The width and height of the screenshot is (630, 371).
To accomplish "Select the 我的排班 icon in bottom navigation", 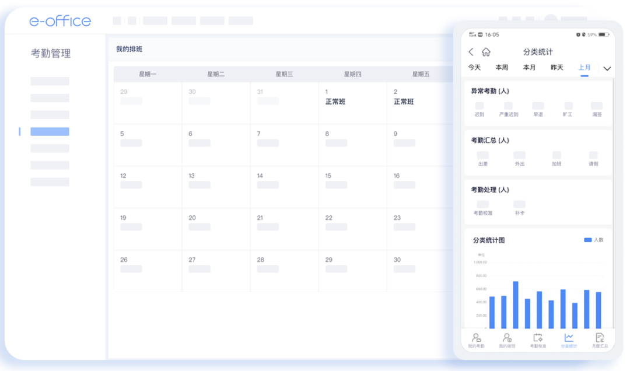I will point(507,339).
